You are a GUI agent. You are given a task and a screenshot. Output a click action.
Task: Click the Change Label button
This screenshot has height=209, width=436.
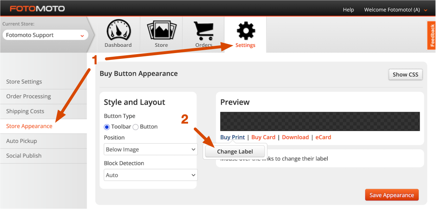pos(235,152)
